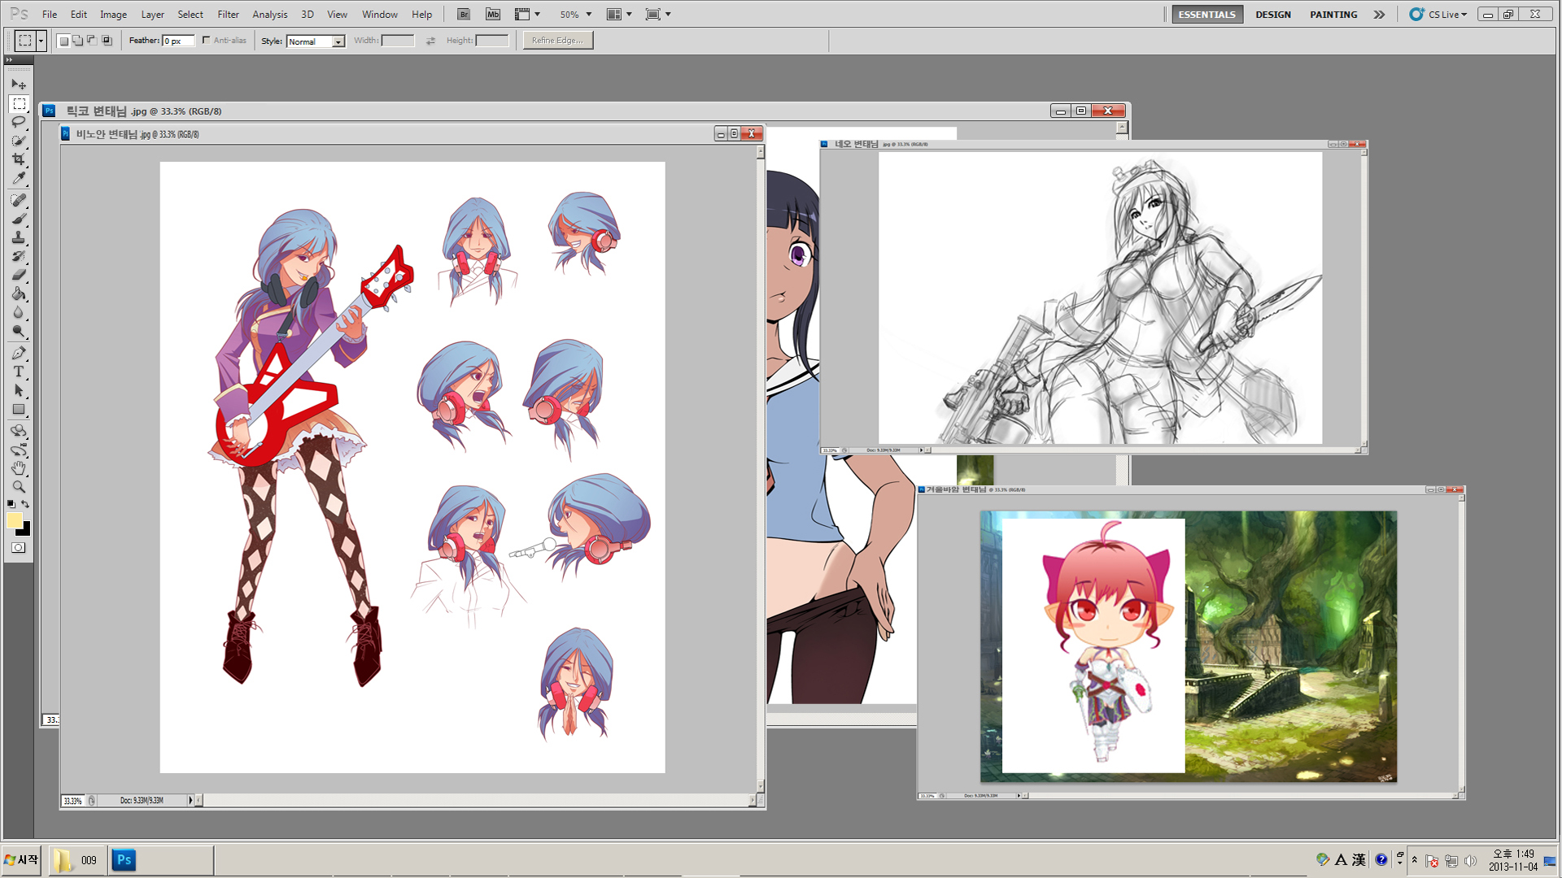This screenshot has height=878, width=1562.
Task: Open the tool preset picker arrow
Action: pos(41,41)
